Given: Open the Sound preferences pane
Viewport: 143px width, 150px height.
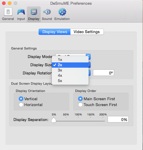Looking at the screenshot, I should tap(47, 14).
